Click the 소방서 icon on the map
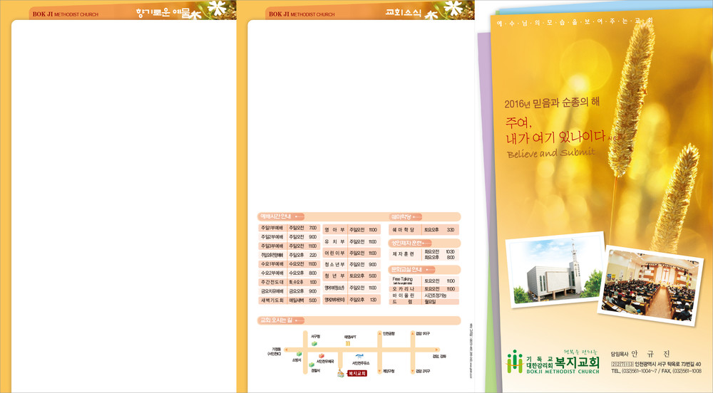Screen dimensions: 713x393 [297, 355]
